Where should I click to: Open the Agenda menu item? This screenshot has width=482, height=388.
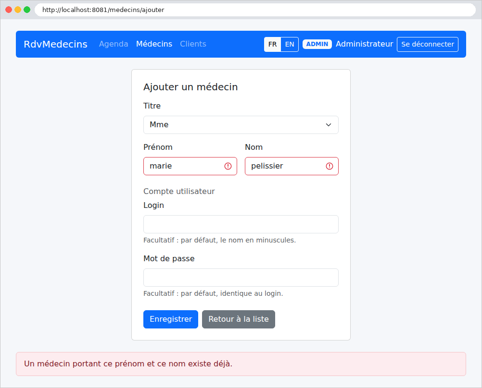pyautogui.click(x=114, y=44)
